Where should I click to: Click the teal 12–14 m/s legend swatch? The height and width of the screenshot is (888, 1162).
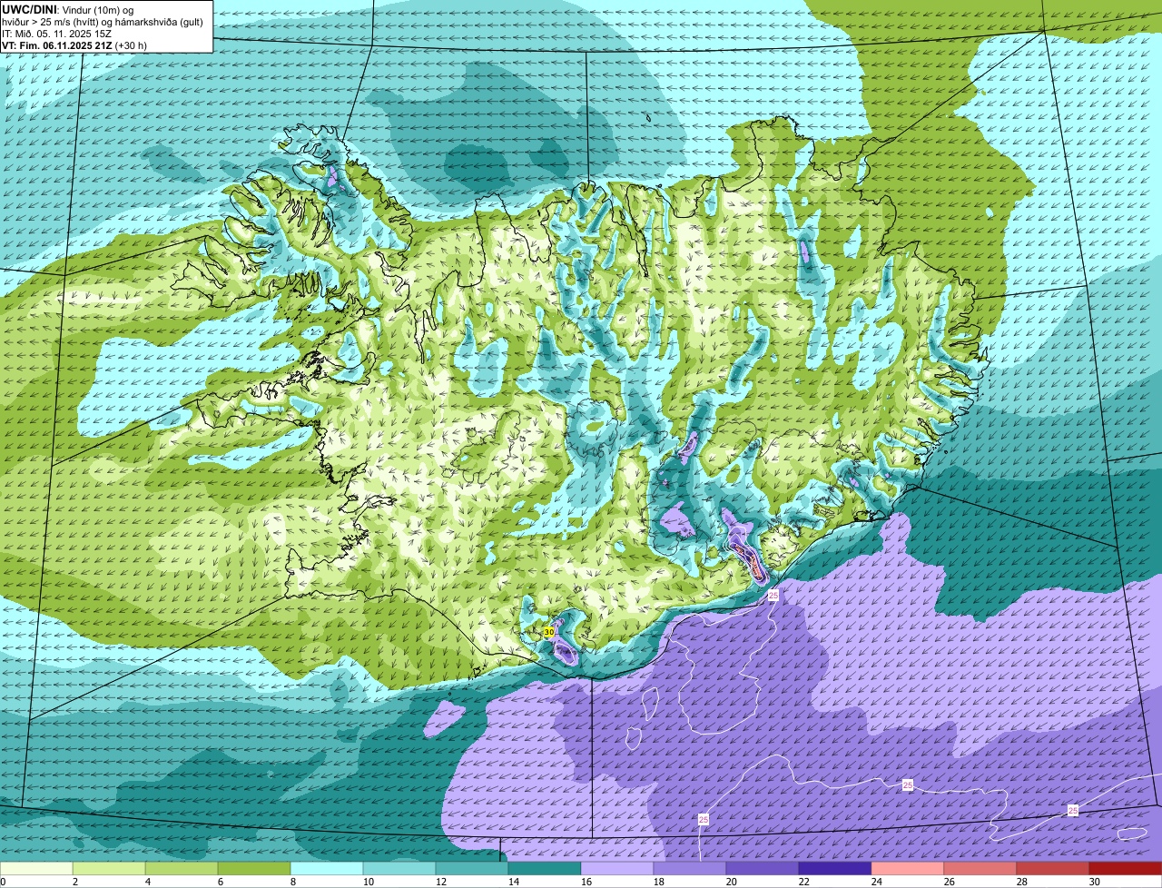(472, 869)
